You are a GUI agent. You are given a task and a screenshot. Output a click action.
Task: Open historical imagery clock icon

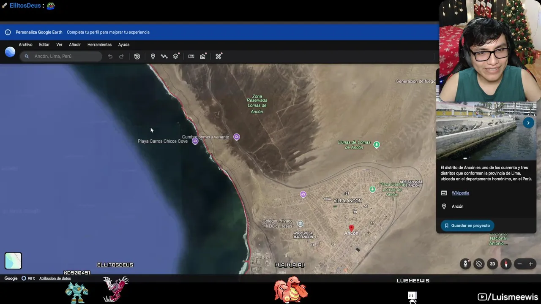(137, 56)
